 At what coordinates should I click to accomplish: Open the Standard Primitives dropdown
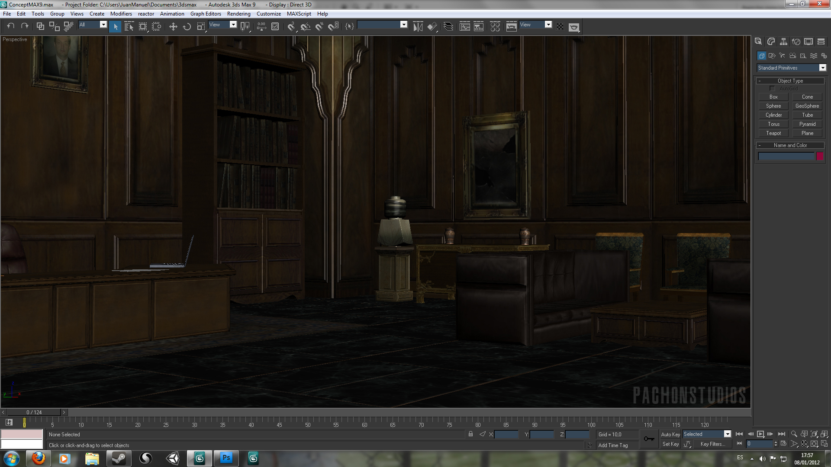tap(822, 68)
